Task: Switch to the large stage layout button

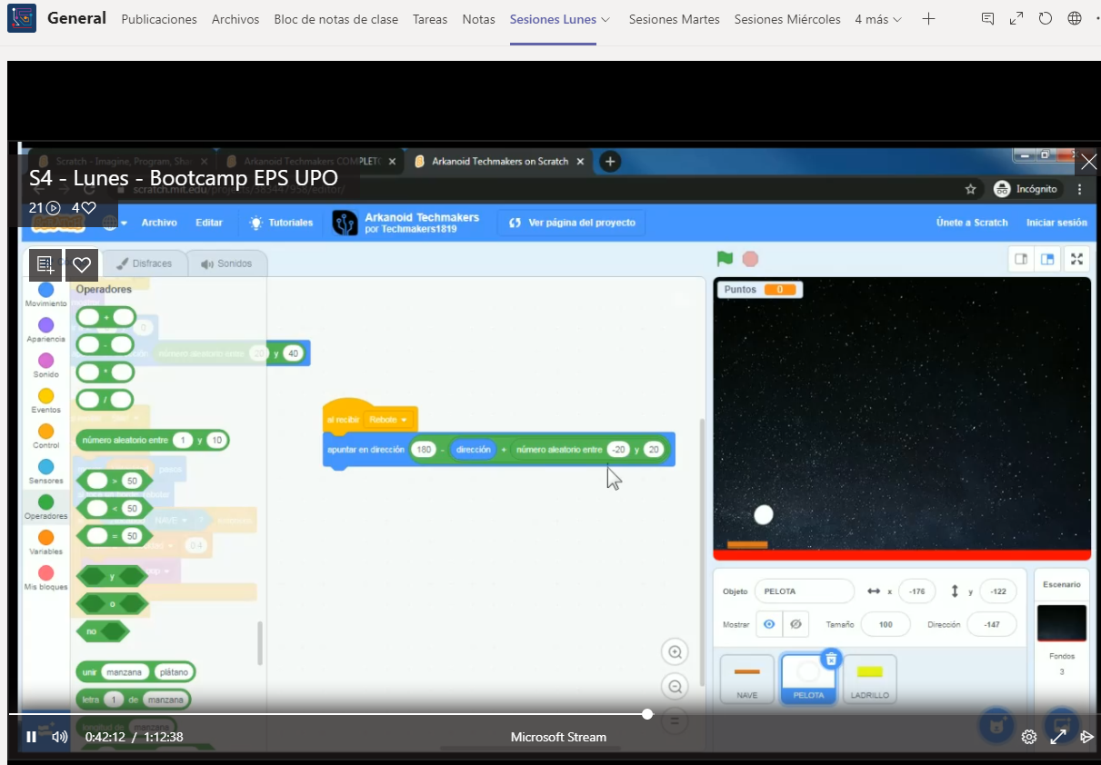Action: click(x=1047, y=259)
